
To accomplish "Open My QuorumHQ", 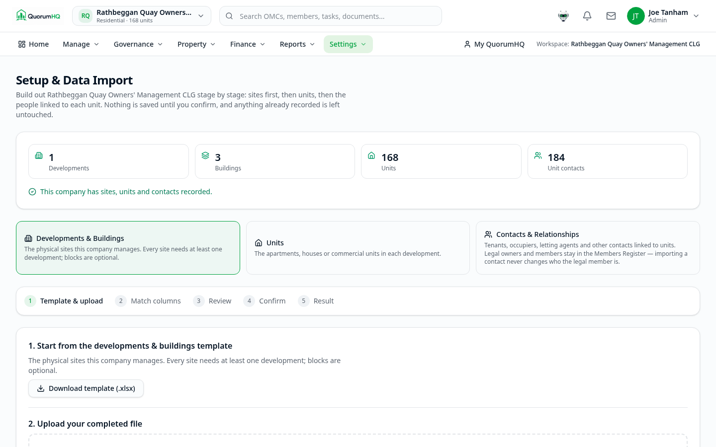I will [494, 44].
